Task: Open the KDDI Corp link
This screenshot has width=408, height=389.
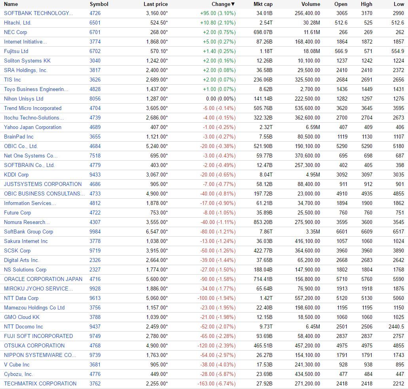Action: point(16,175)
